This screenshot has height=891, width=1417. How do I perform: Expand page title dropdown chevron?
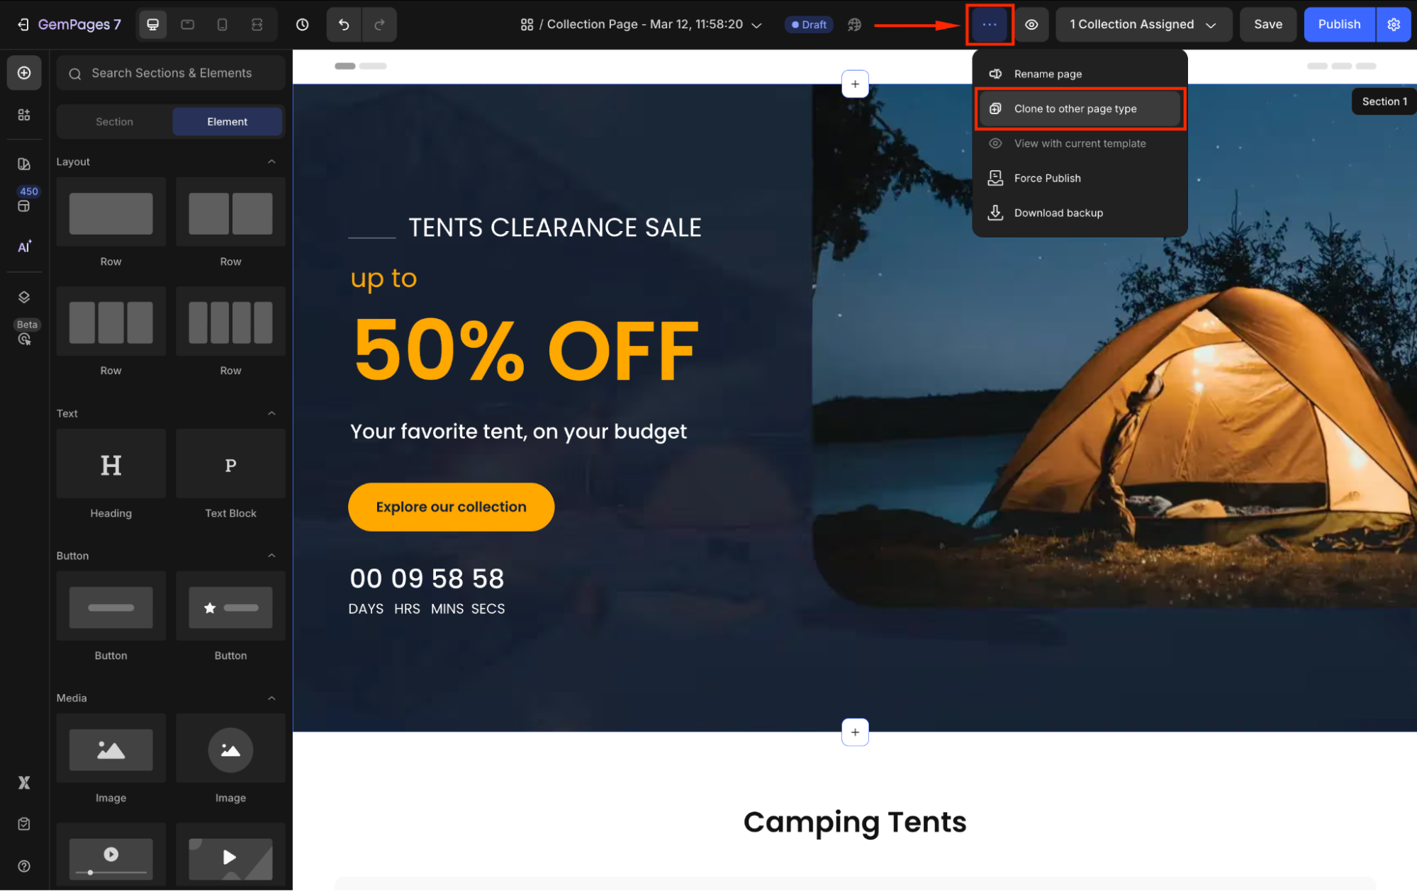point(756,25)
